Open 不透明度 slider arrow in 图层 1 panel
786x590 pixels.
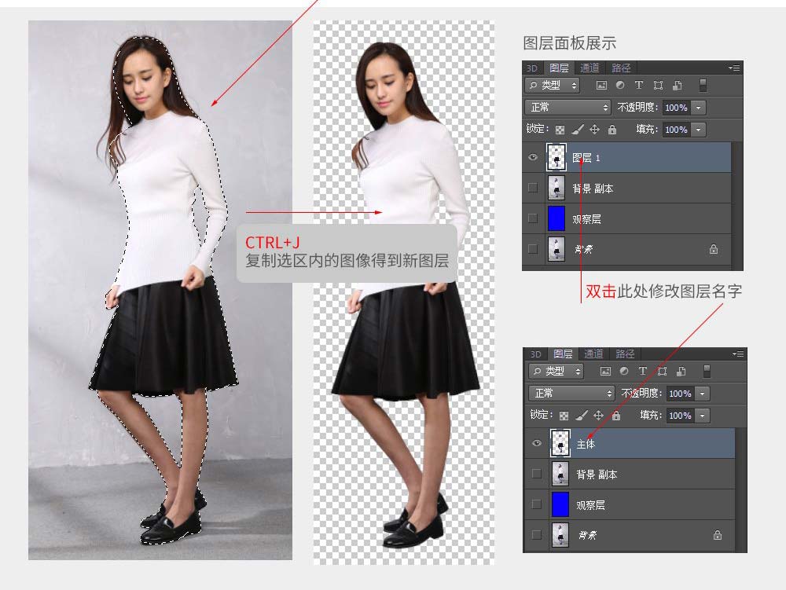(x=699, y=107)
